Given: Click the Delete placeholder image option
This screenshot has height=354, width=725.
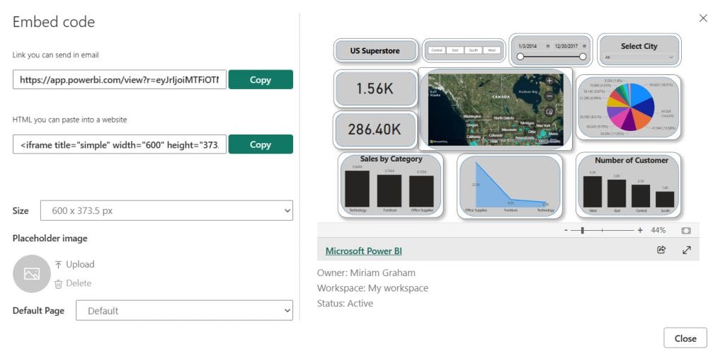Looking at the screenshot, I should (x=73, y=283).
